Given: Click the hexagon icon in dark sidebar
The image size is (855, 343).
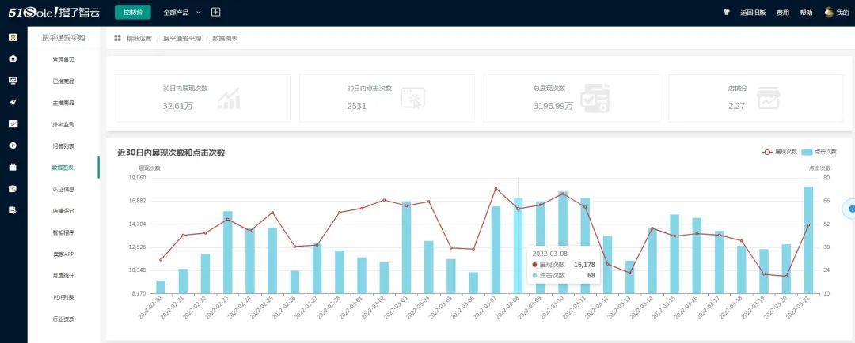Looking at the screenshot, I should point(13,58).
